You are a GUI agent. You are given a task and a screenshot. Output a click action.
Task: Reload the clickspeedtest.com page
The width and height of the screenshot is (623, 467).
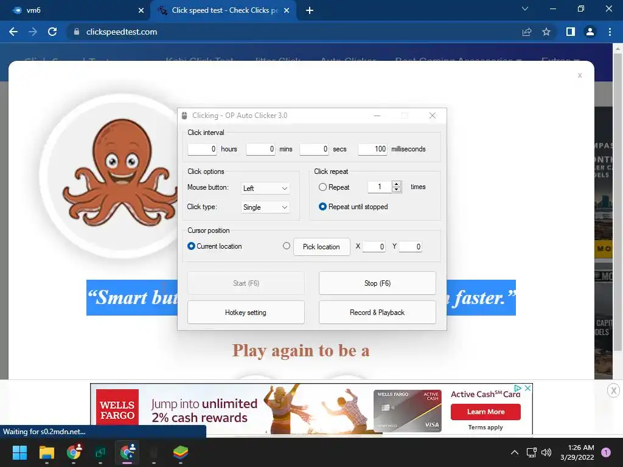pyautogui.click(x=52, y=32)
